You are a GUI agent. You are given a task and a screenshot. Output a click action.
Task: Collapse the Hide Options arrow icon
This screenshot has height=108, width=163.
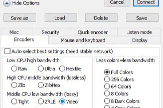[x=7, y=3]
